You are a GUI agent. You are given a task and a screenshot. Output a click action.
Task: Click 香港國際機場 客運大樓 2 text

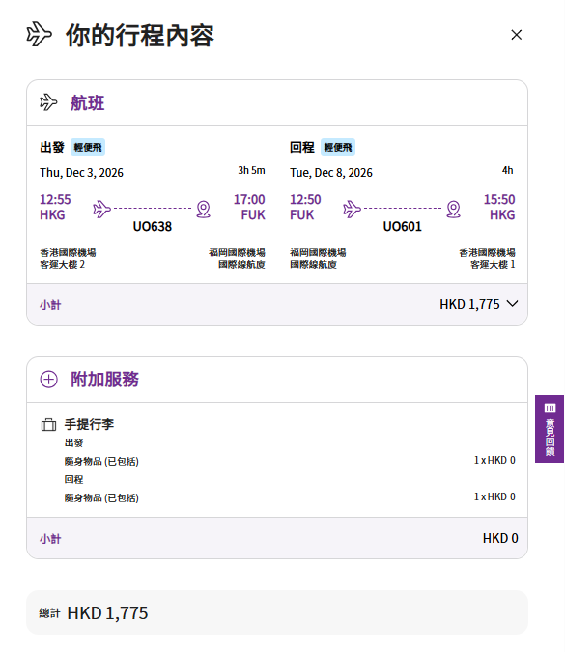click(68, 258)
